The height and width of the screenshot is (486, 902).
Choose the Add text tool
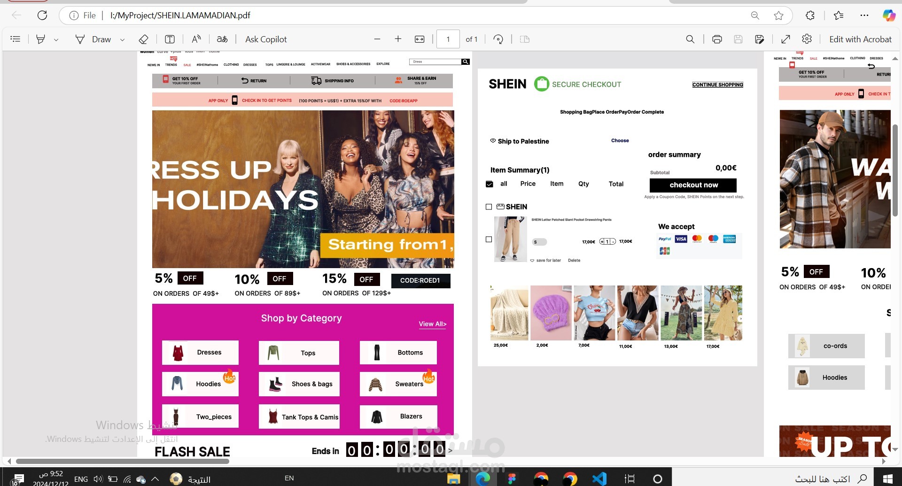point(170,39)
